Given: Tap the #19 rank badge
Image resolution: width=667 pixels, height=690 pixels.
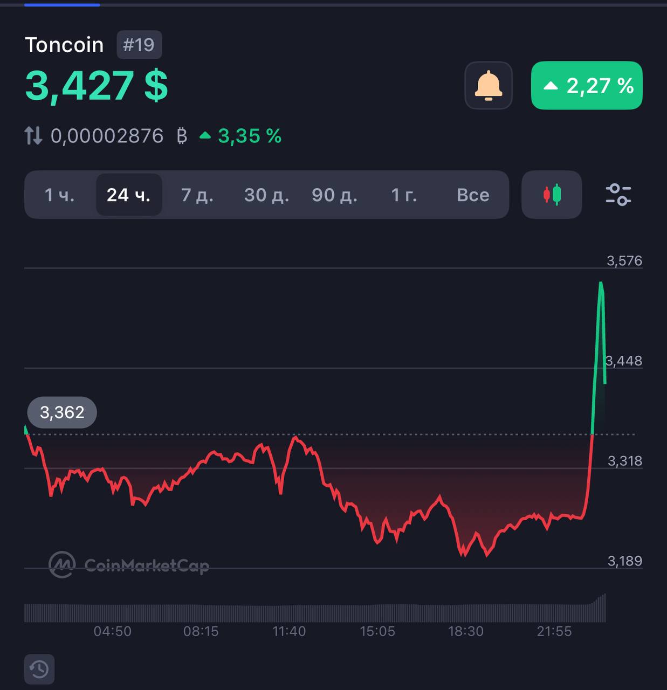Looking at the screenshot, I should click(x=139, y=45).
